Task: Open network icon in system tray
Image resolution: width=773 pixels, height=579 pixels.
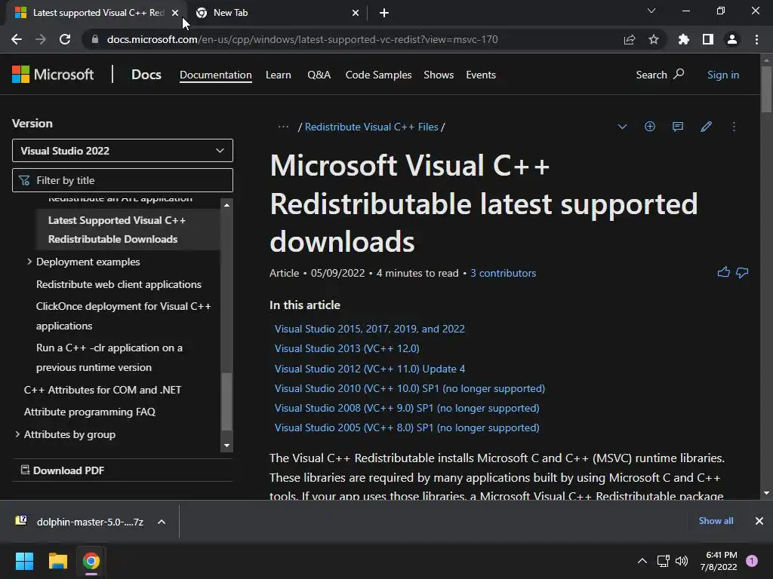Action: 663,561
